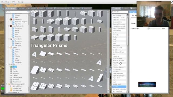Collapse the Team Fortress 2 tree node
The image size is (173, 97).
click(x=9, y=26)
